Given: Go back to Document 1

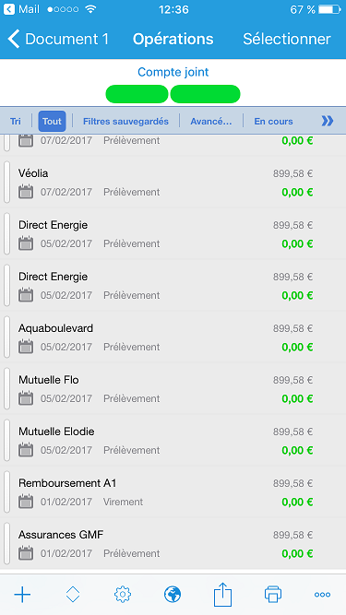Looking at the screenshot, I should tap(58, 40).
